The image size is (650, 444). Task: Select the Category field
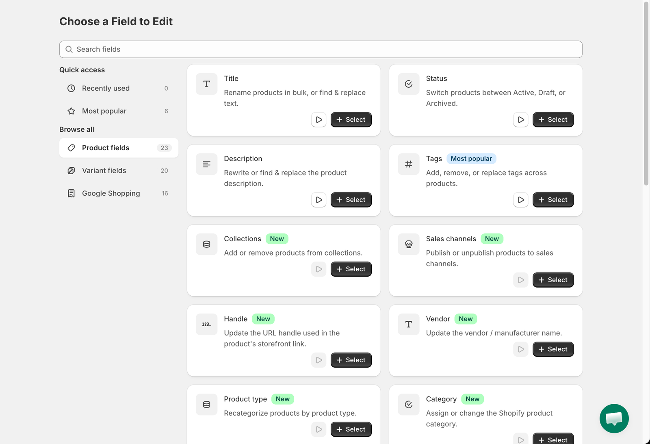point(553,439)
